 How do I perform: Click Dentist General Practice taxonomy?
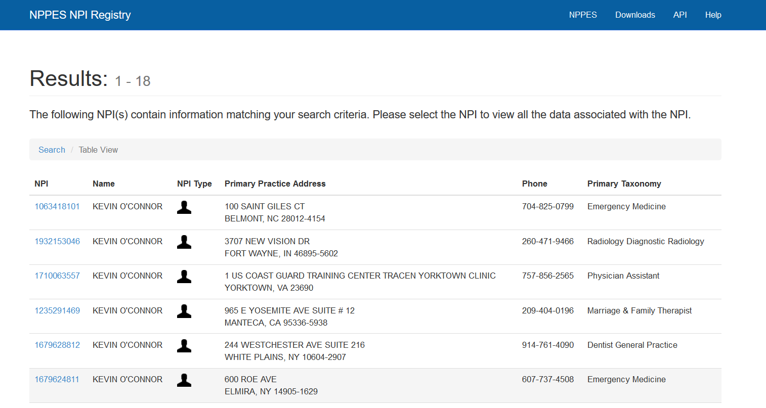pos(632,345)
